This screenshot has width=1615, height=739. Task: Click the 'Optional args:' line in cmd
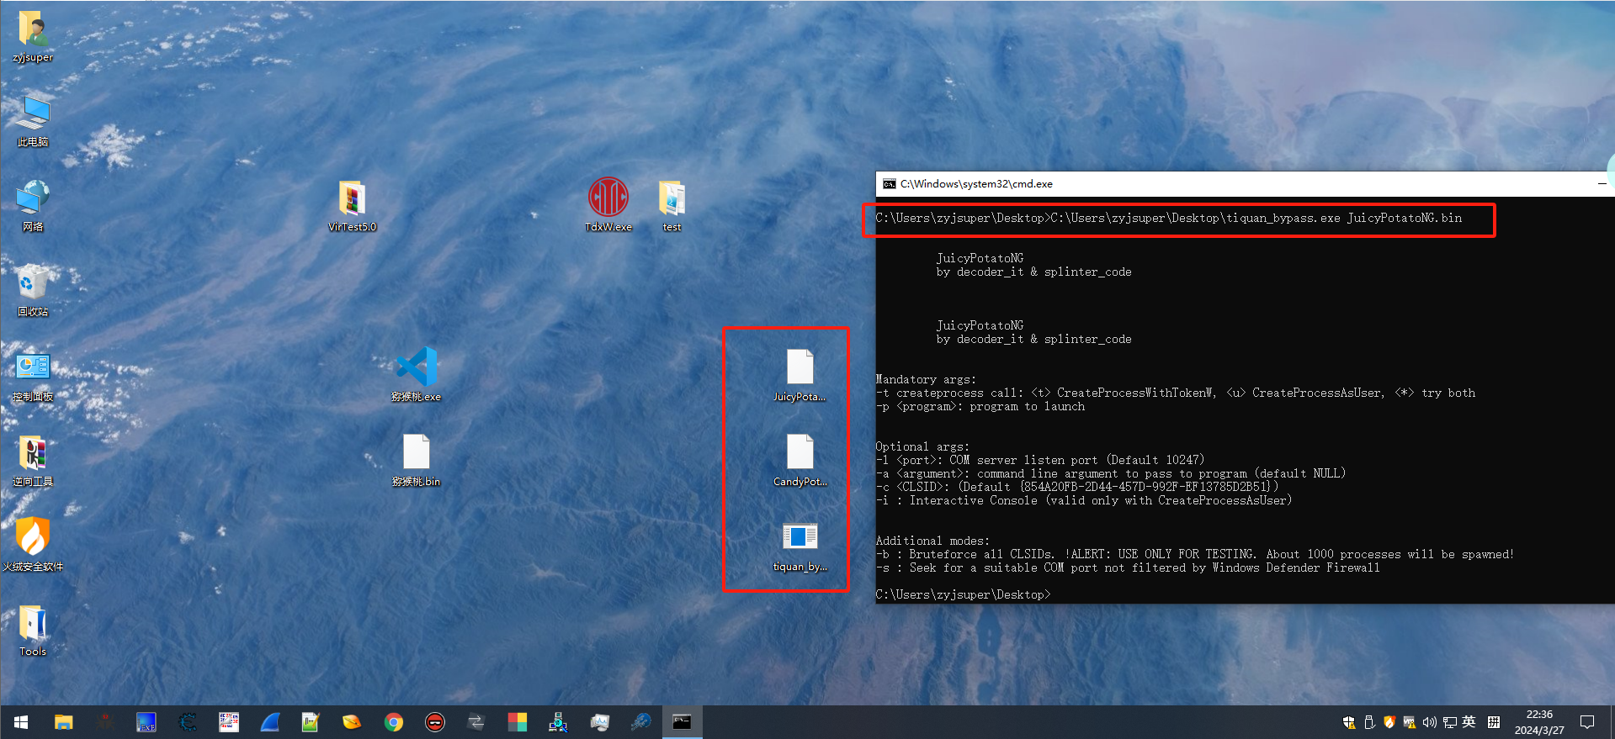[x=922, y=446]
